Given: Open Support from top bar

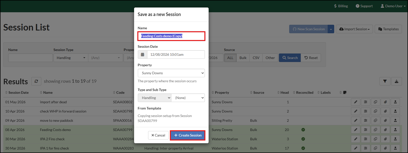Looking at the screenshot, I should (364, 6).
